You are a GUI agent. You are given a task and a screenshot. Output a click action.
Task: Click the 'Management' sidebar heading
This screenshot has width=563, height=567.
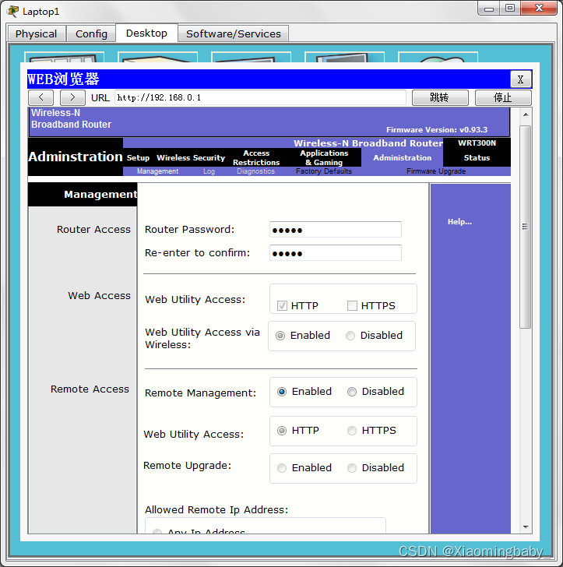pos(100,195)
